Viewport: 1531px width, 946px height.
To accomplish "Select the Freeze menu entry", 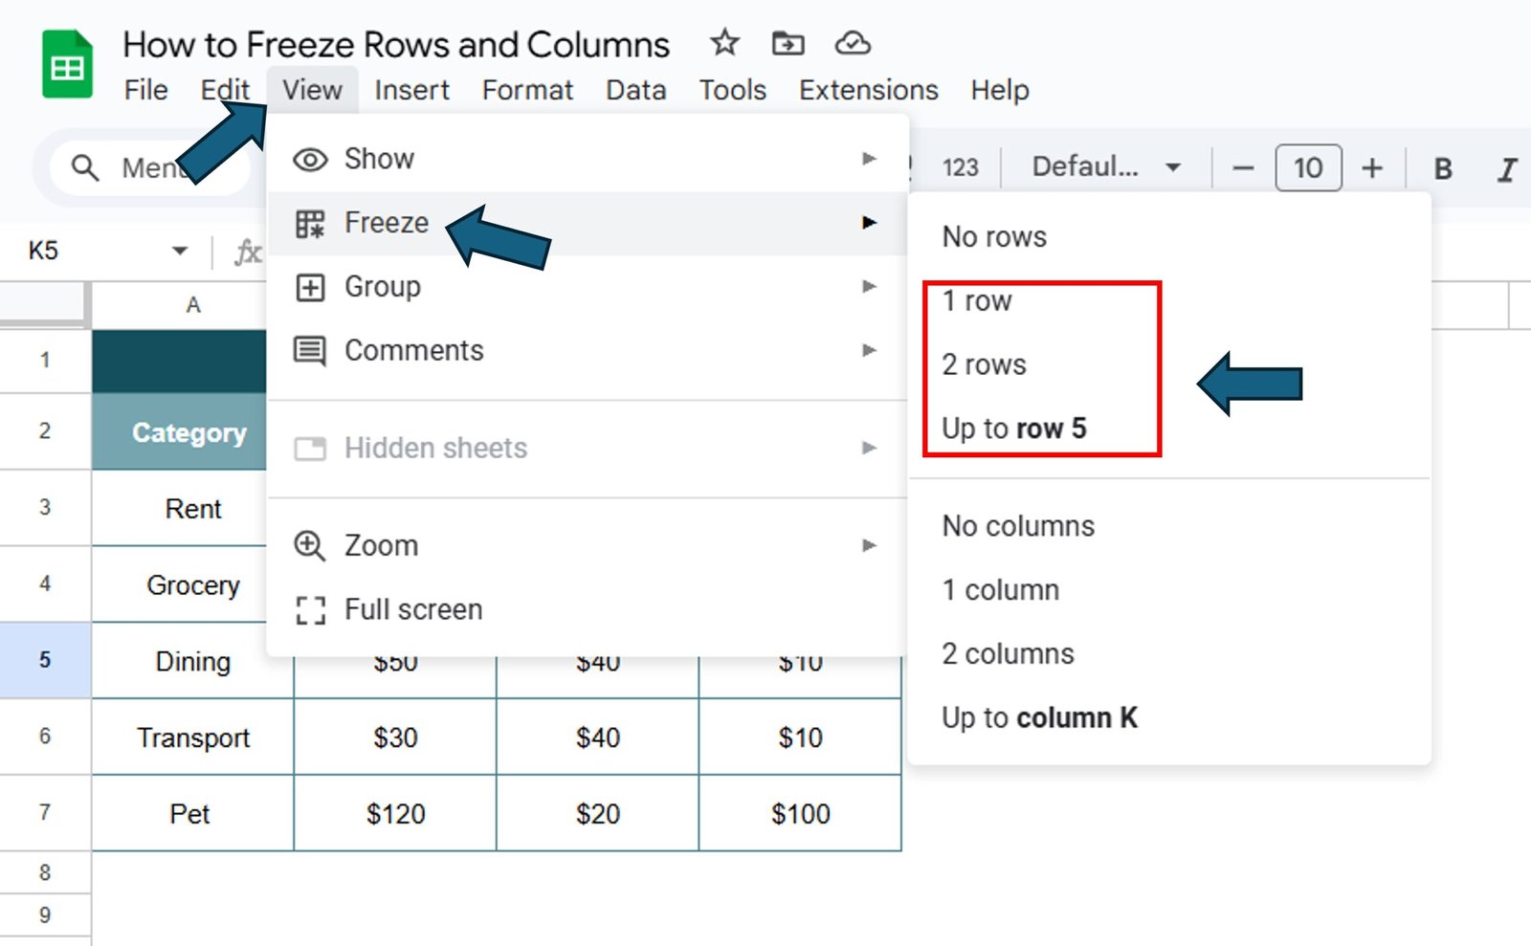I will tap(588, 223).
